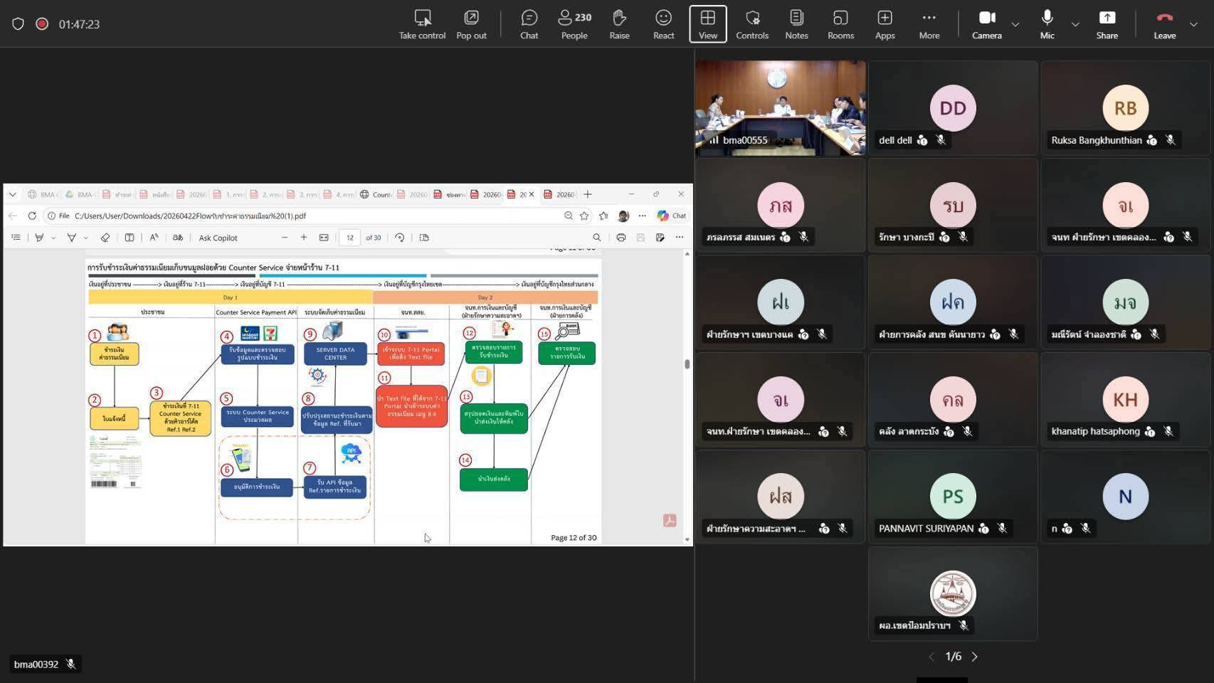Show the People participants list

click(x=574, y=24)
